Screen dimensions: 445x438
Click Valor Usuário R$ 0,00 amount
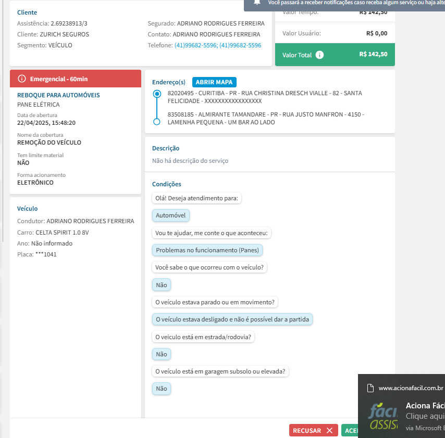point(377,33)
